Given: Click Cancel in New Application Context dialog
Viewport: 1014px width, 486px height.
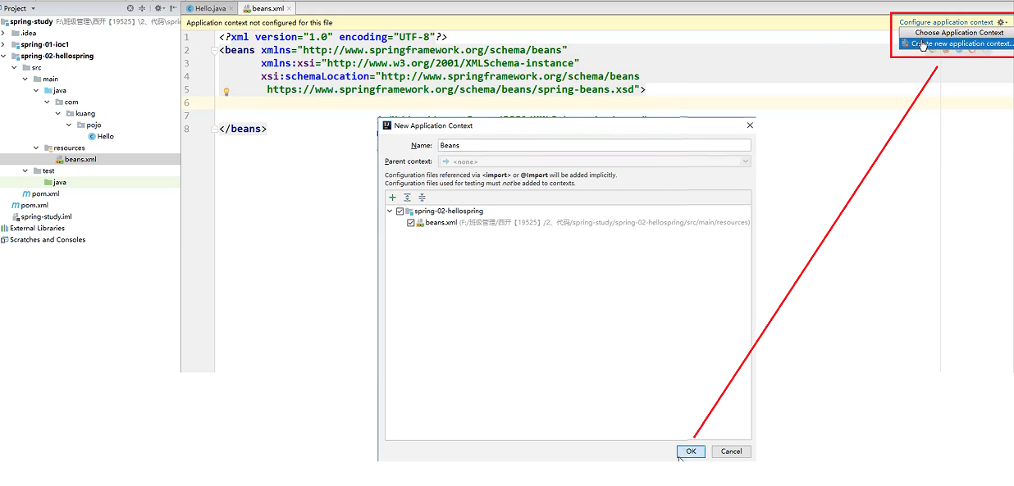Looking at the screenshot, I should pos(731,451).
